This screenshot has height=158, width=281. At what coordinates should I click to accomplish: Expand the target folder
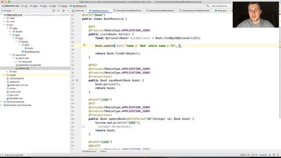click(x=4, y=75)
